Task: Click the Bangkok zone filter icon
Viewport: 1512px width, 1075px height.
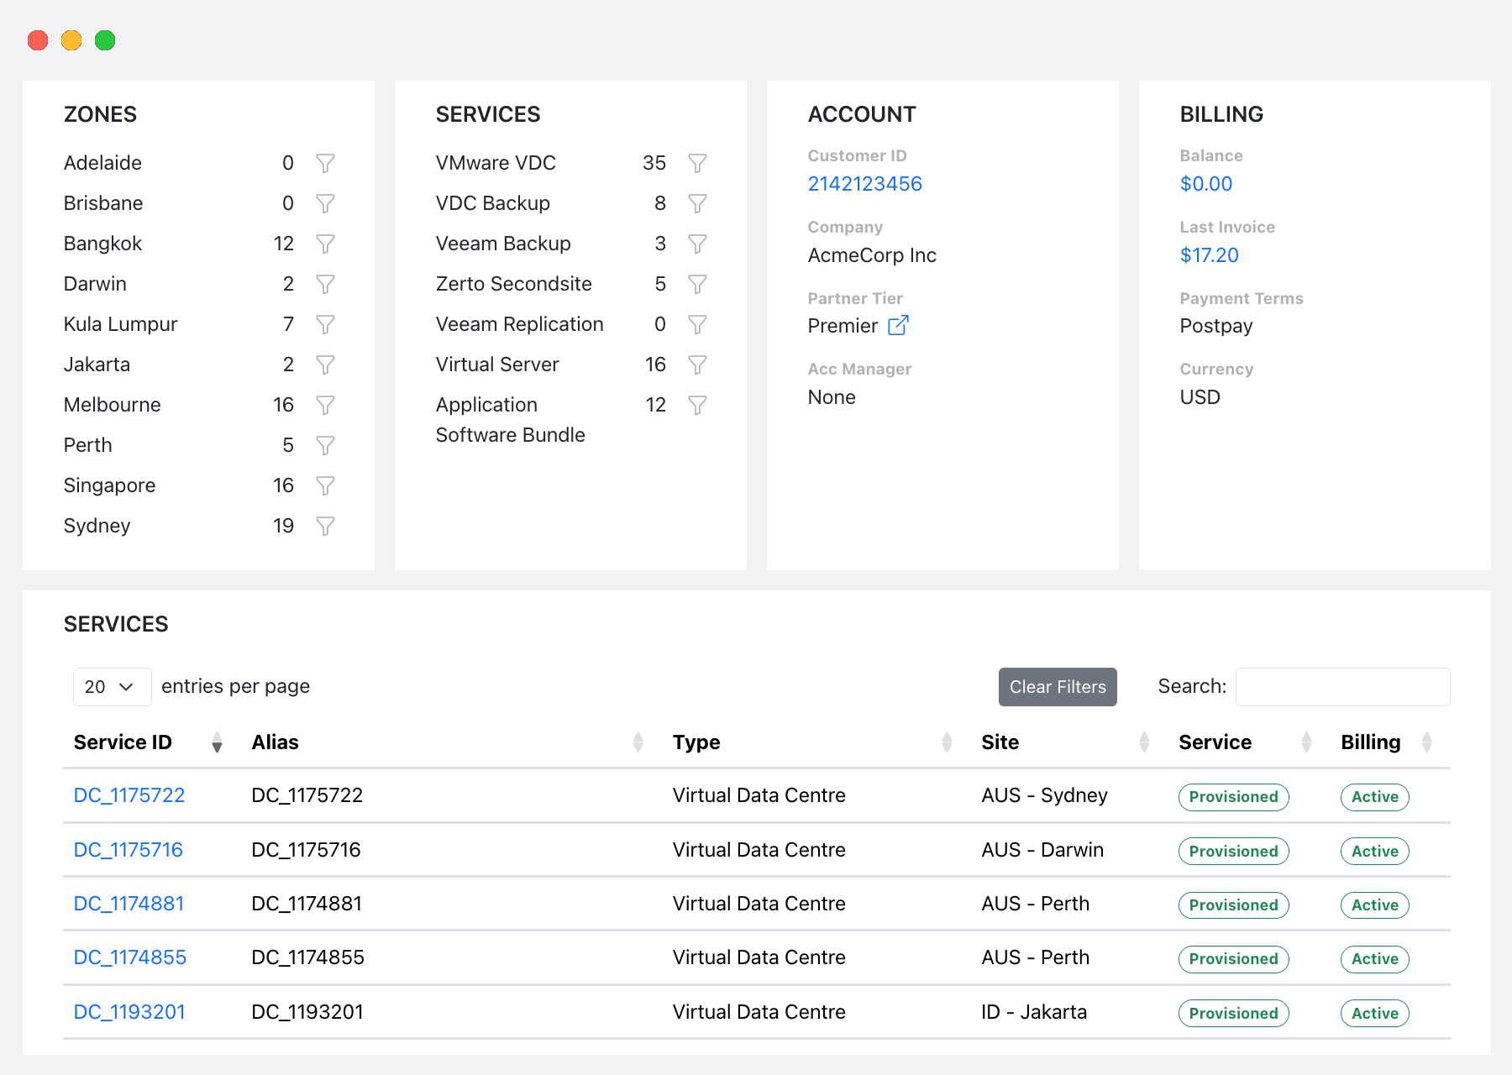Action: (325, 244)
